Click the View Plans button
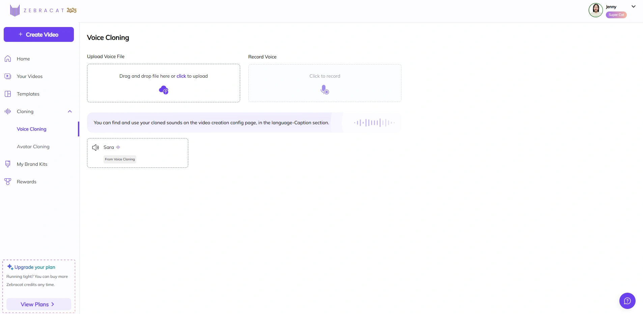The height and width of the screenshot is (314, 643). (39, 304)
